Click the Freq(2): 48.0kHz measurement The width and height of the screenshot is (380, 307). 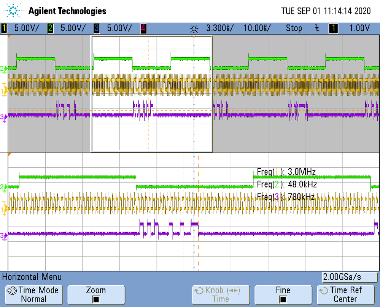coord(287,184)
